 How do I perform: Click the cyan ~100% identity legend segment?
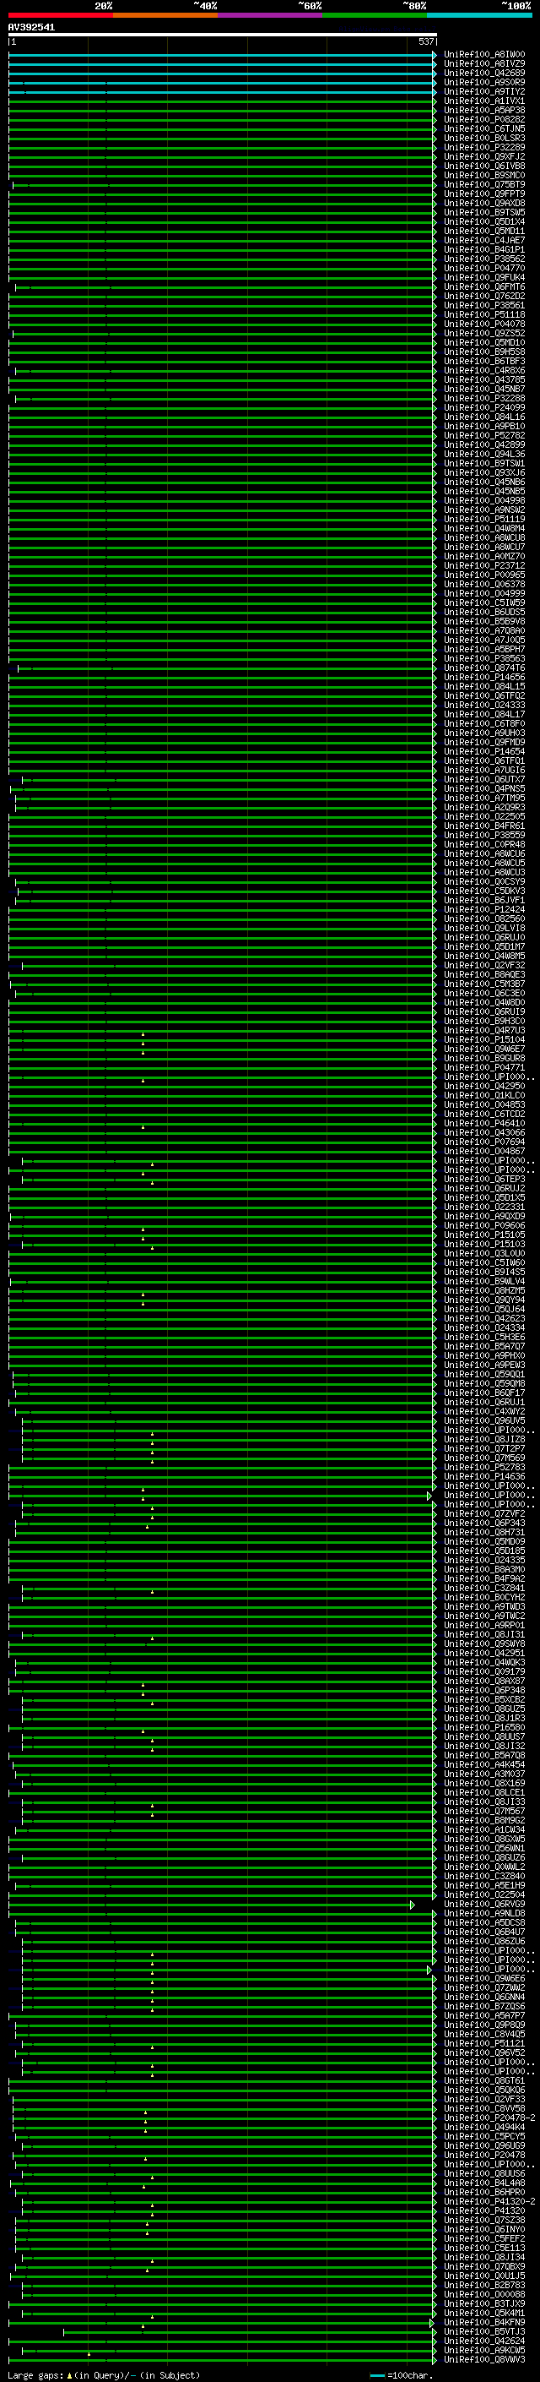[x=479, y=15]
